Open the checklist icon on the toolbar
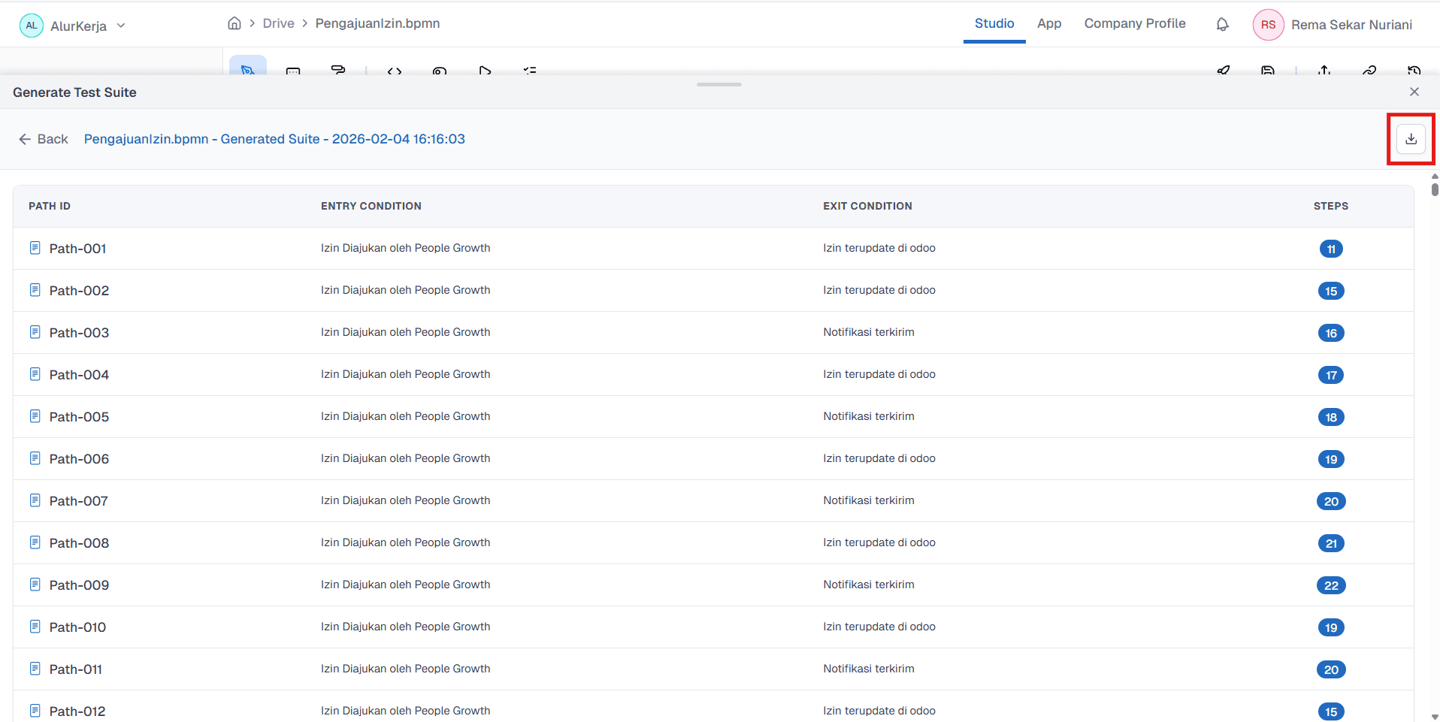The image size is (1440, 722). (x=530, y=71)
